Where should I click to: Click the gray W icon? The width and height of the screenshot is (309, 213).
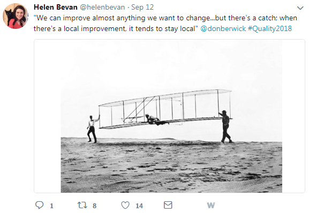[x=211, y=206]
